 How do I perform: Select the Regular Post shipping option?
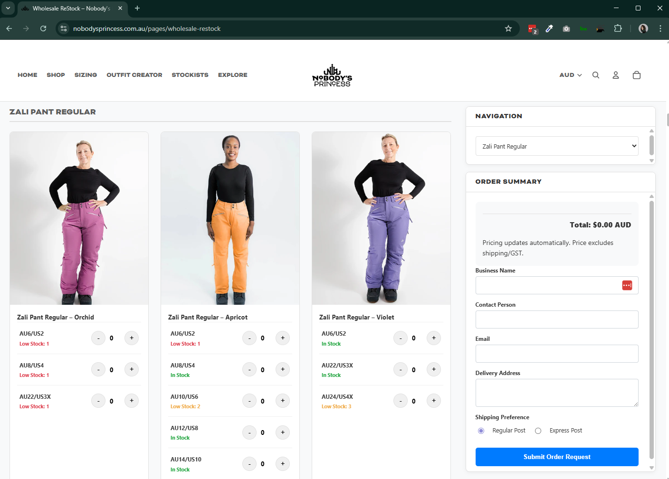point(481,431)
